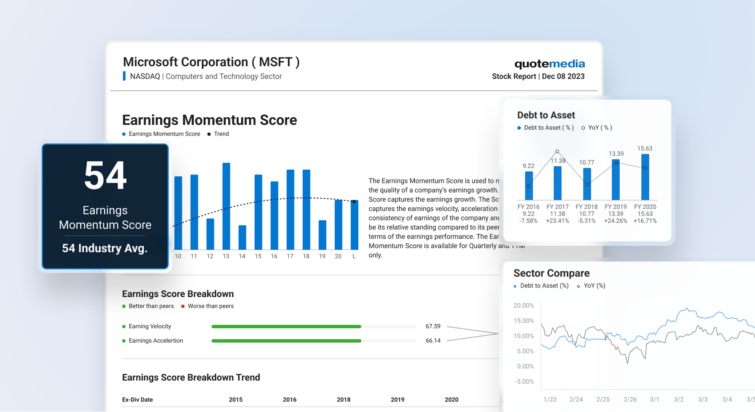Click the Earnings Score Breakdown Trend heading
Screen dimensions: 755x412
click(191, 377)
